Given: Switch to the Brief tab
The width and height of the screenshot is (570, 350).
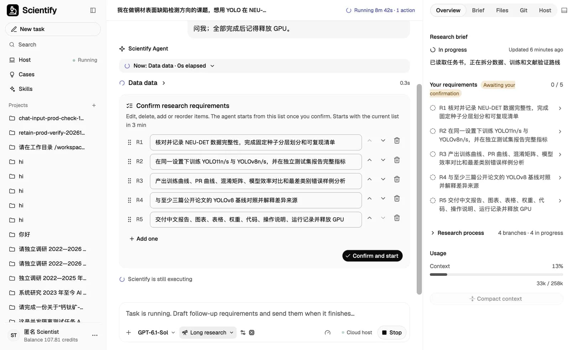Looking at the screenshot, I should [478, 10].
